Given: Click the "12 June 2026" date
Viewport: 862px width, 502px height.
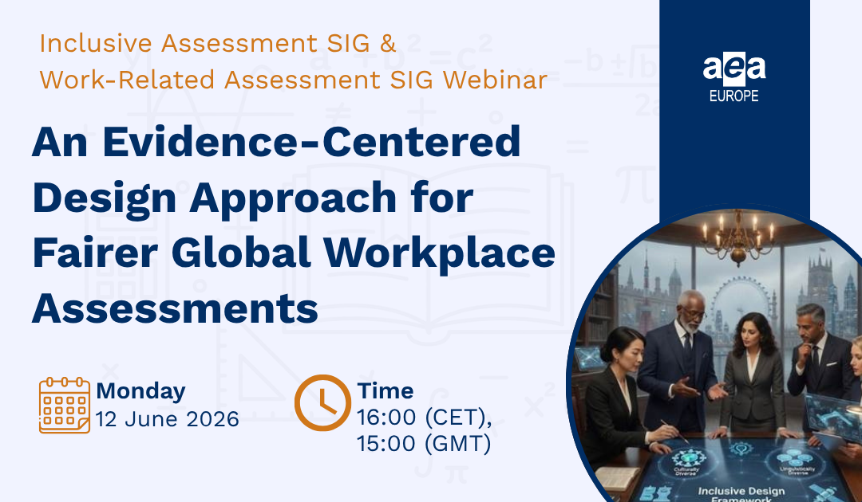Looking at the screenshot, I should pos(167,420).
